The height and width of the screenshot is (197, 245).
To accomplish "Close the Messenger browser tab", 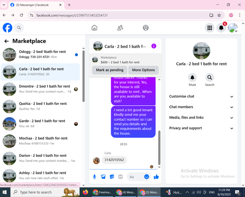I will pyautogui.click(x=60, y=5).
